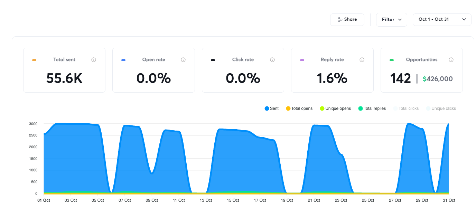The image size is (476, 218).
Task: Enable the Unique clicks legend series
Action: click(441, 108)
